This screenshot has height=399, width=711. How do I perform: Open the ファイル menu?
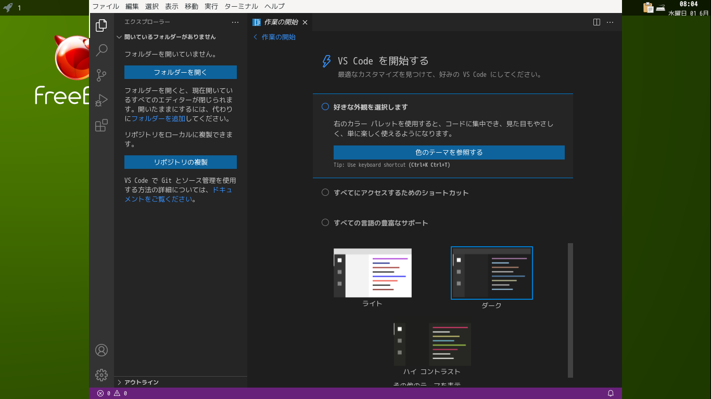[106, 6]
